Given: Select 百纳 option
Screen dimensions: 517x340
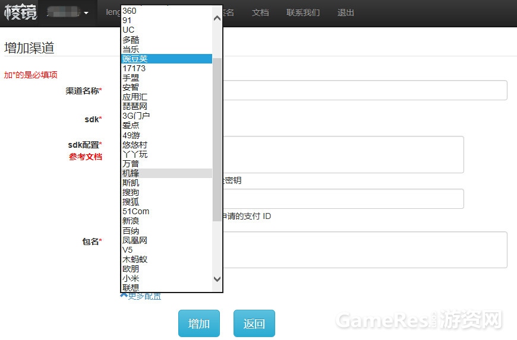Looking at the screenshot, I should click(x=167, y=230).
